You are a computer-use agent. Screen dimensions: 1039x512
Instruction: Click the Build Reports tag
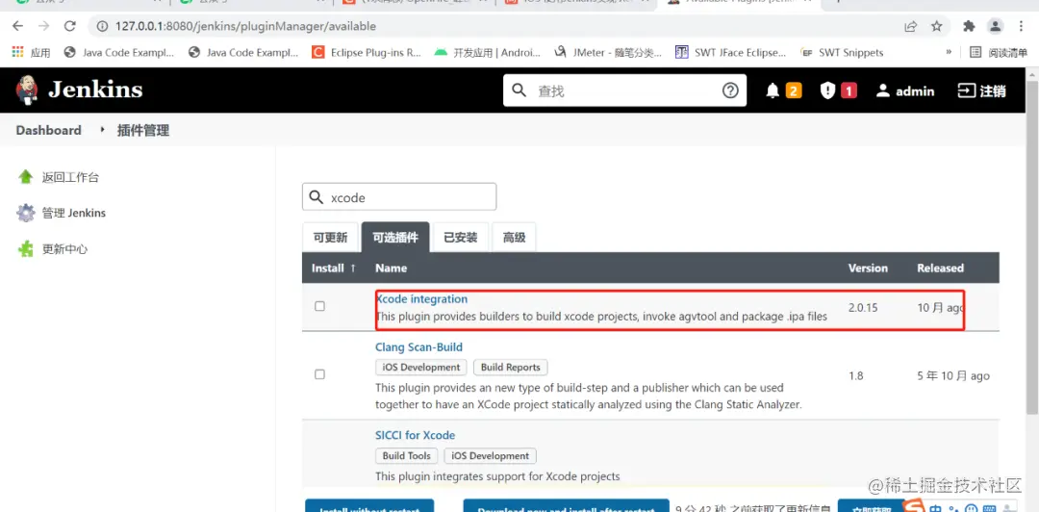coord(510,368)
